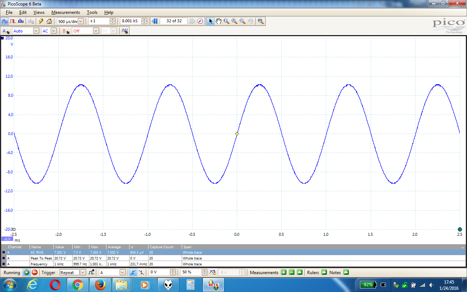
Task: Open Channel B options button
Action: pos(66,31)
